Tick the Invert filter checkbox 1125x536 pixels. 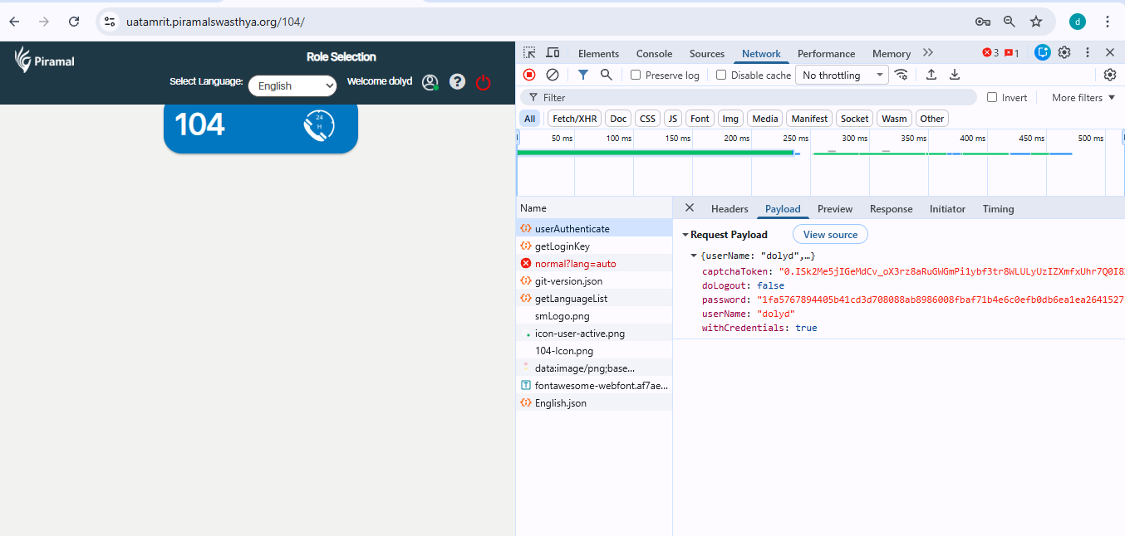(x=992, y=98)
